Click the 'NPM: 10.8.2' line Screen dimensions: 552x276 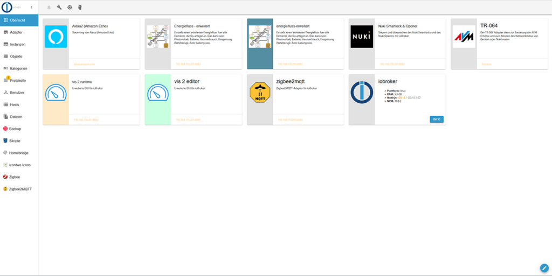(395, 101)
